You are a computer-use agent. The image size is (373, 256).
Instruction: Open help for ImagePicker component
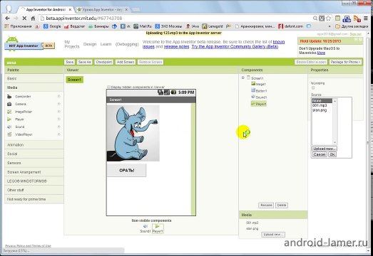(x=58, y=112)
